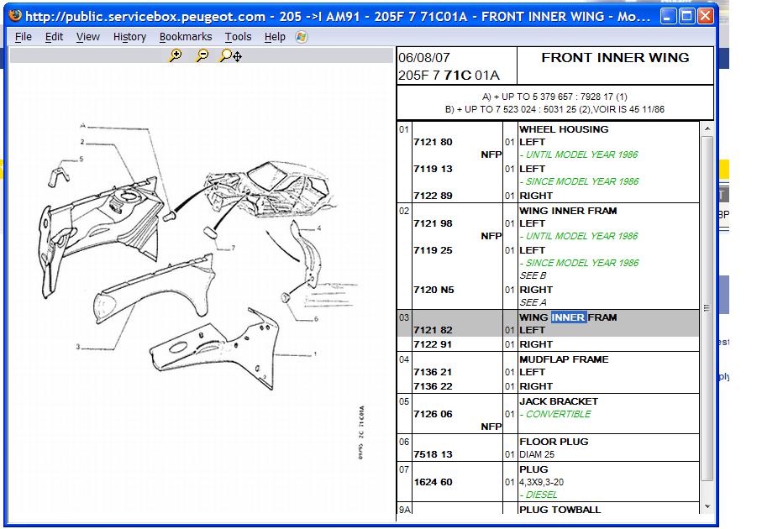This screenshot has width=762, height=529.
Task: Select part number 1624 60
Action: pos(433,482)
